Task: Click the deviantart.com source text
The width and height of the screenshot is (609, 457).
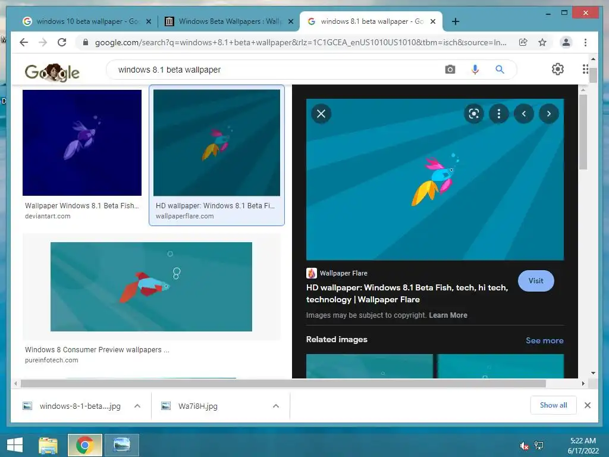Action: 48,216
